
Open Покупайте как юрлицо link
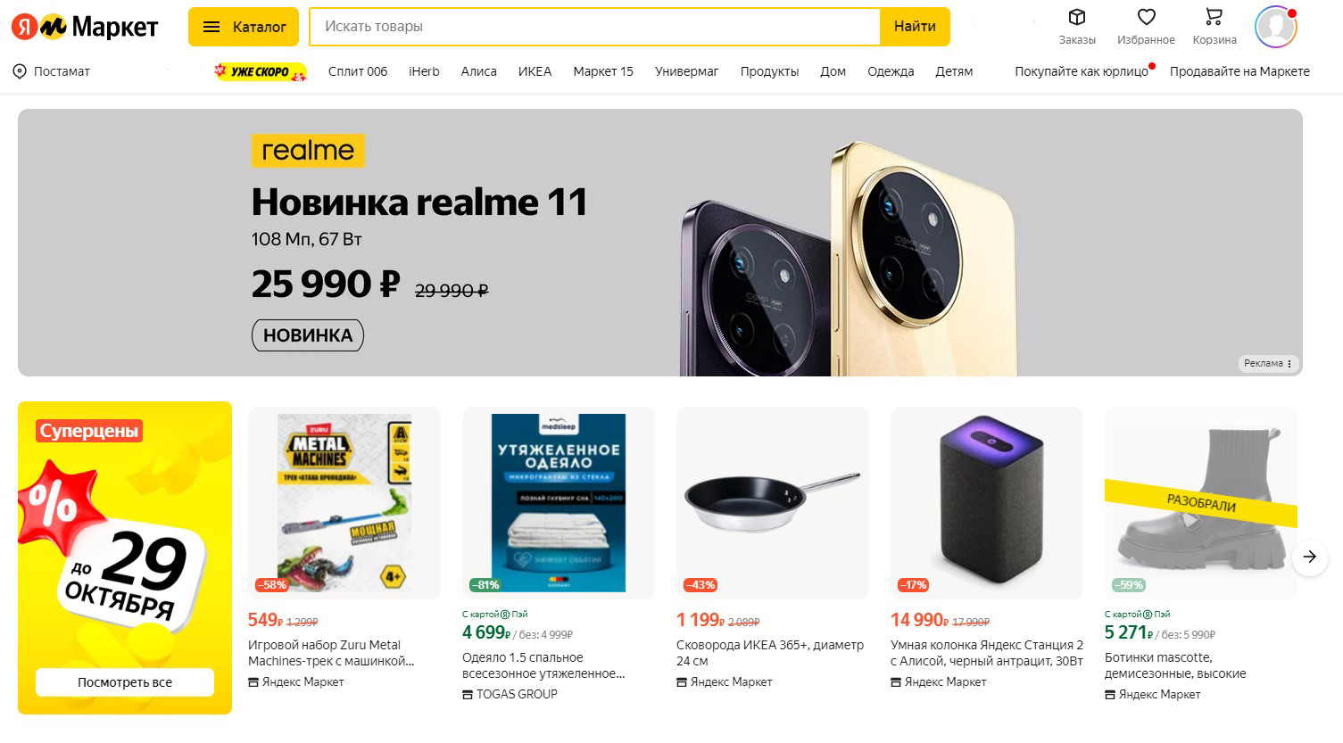(x=1082, y=71)
